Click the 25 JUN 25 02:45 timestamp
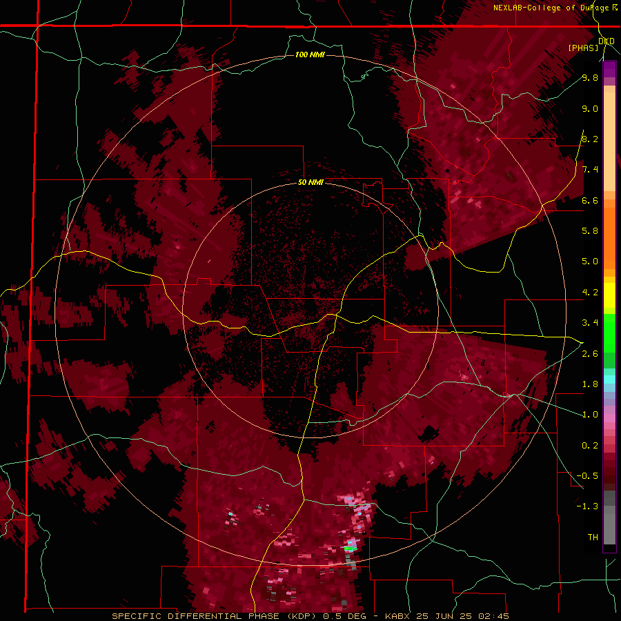Image resolution: width=621 pixels, height=621 pixels. [463, 616]
